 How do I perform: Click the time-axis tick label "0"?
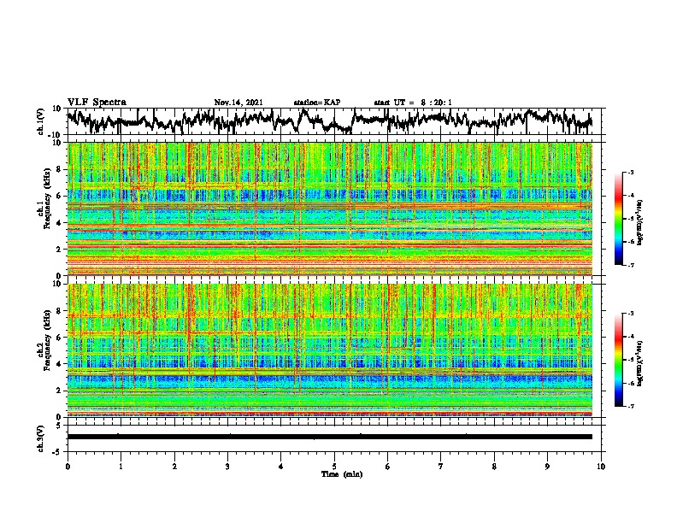point(68,467)
